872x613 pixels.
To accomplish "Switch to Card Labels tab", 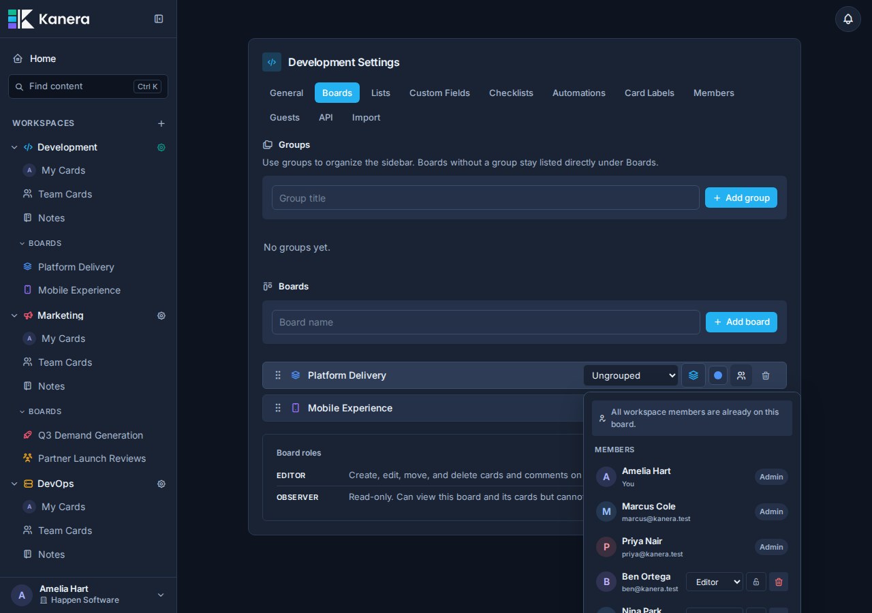I will (649, 93).
